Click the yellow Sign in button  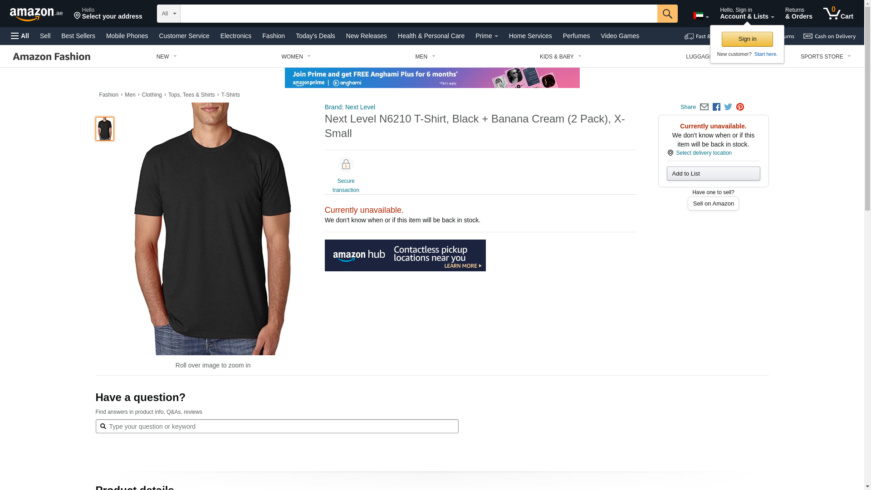[747, 39]
